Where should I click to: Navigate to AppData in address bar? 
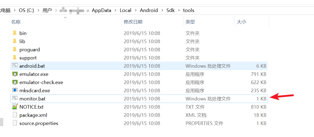pyautogui.click(x=102, y=10)
